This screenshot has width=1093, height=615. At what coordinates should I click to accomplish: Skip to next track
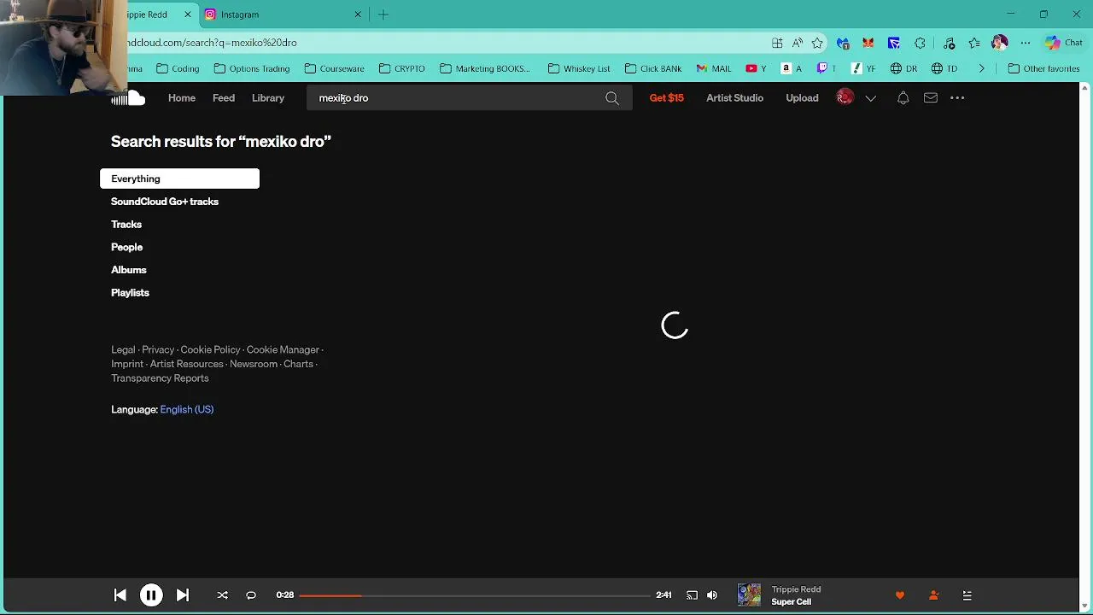pos(183,595)
